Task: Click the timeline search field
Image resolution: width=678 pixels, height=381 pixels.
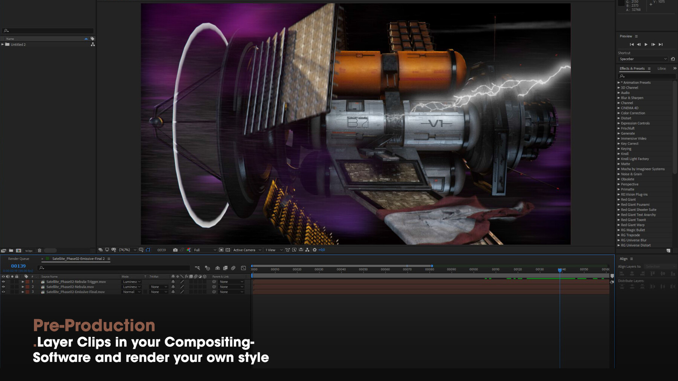Action: [x=114, y=268]
